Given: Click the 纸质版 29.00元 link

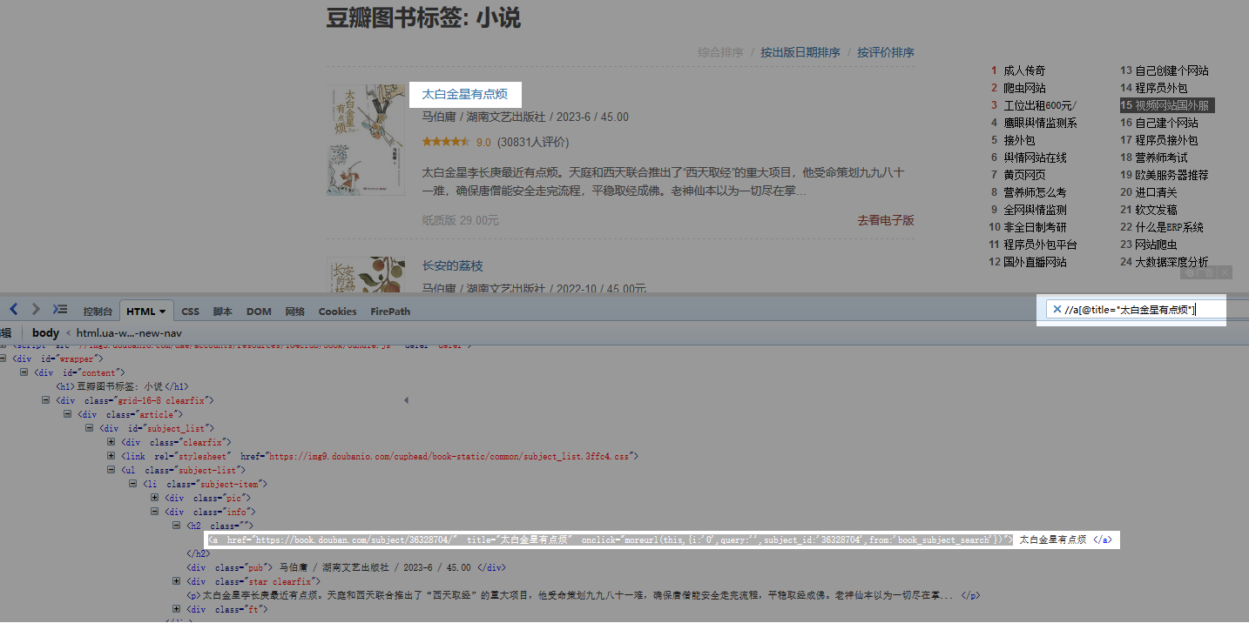Looking at the screenshot, I should 461,220.
